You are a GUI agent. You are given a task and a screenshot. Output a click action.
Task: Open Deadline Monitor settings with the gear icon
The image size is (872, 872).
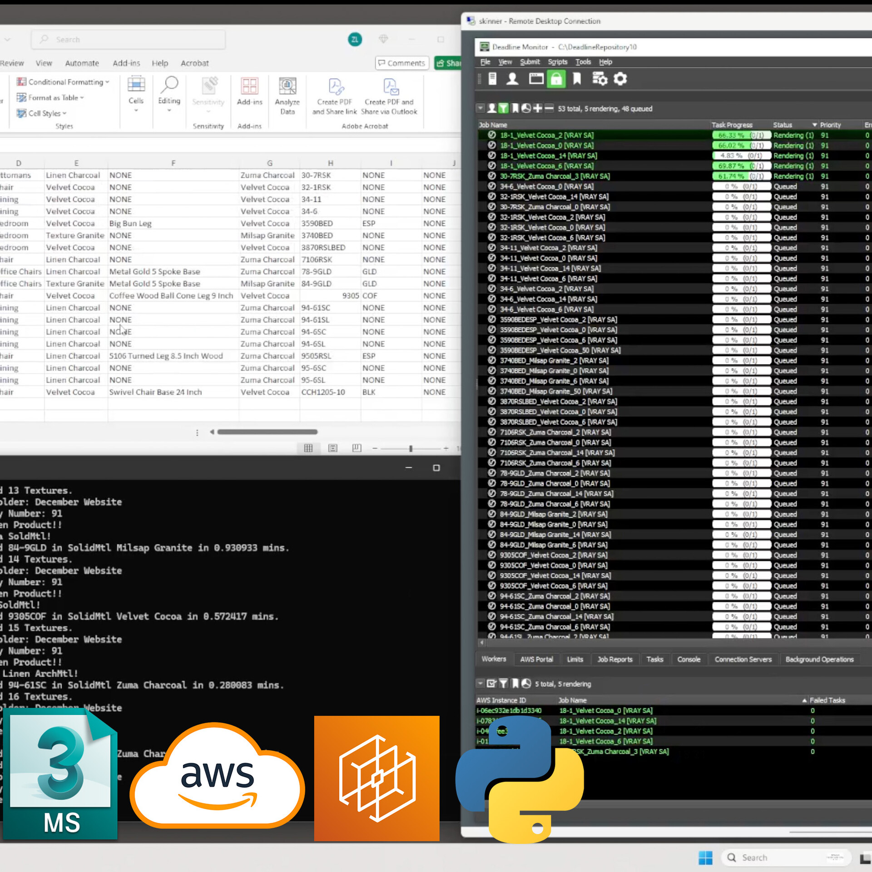620,79
